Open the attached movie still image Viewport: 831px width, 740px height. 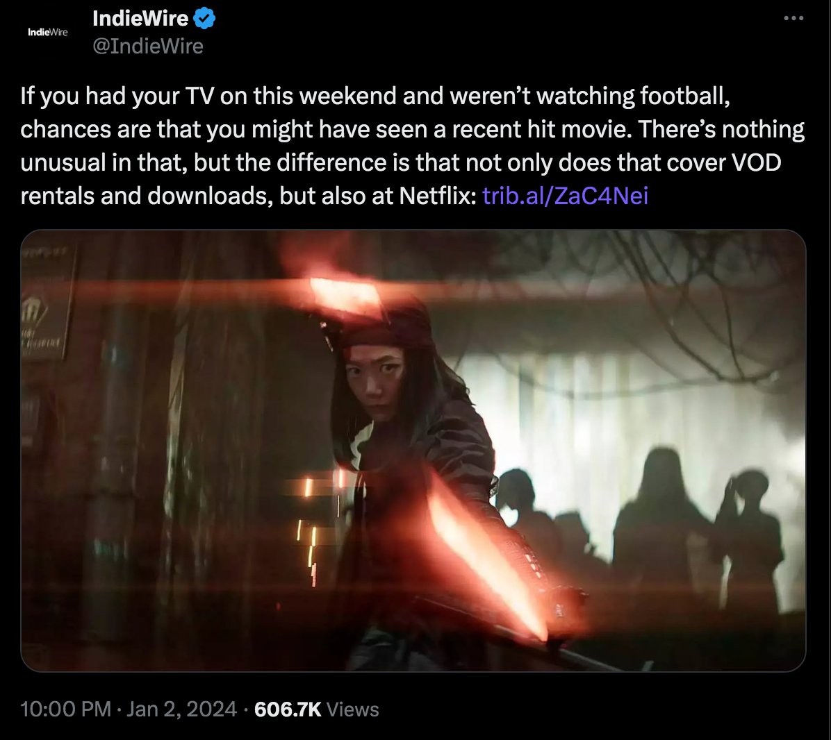413,451
